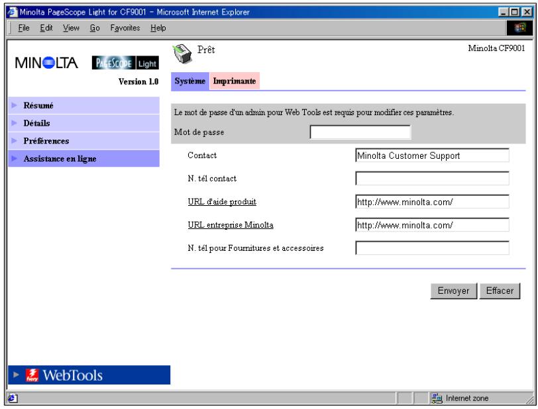Image resolution: width=538 pixels, height=409 pixels.
Task: Switch to the Imprimante tab
Action: click(x=235, y=81)
